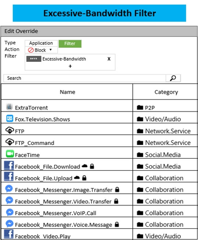This screenshot has width=198, height=240.
Task: Select the FTP cloud icon
Action: pyautogui.click(x=10, y=130)
